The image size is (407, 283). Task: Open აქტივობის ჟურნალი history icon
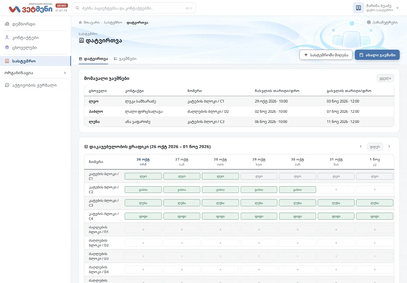(x=7, y=85)
